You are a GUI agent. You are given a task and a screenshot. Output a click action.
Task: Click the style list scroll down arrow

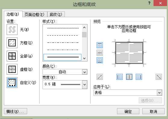point(84,58)
